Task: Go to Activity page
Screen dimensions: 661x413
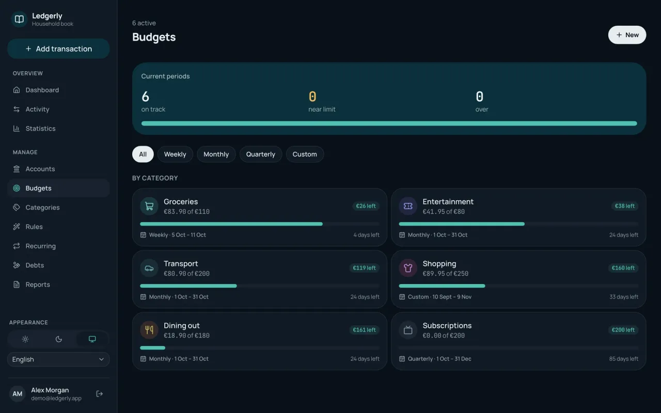Action: click(x=58, y=109)
